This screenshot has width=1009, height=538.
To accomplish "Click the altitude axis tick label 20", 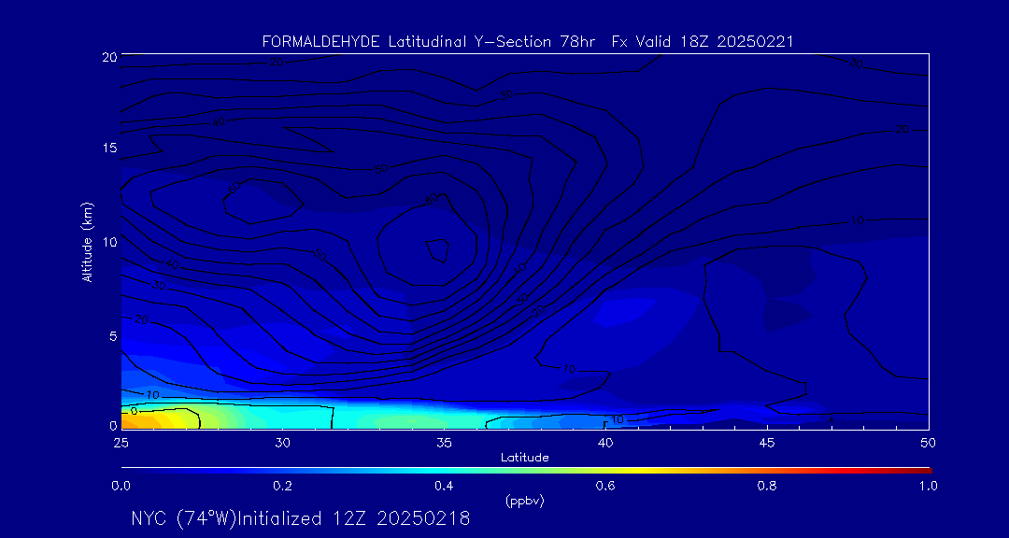I will 108,56.
